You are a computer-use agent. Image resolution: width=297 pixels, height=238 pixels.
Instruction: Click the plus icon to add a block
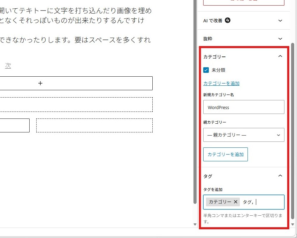pos(40,83)
